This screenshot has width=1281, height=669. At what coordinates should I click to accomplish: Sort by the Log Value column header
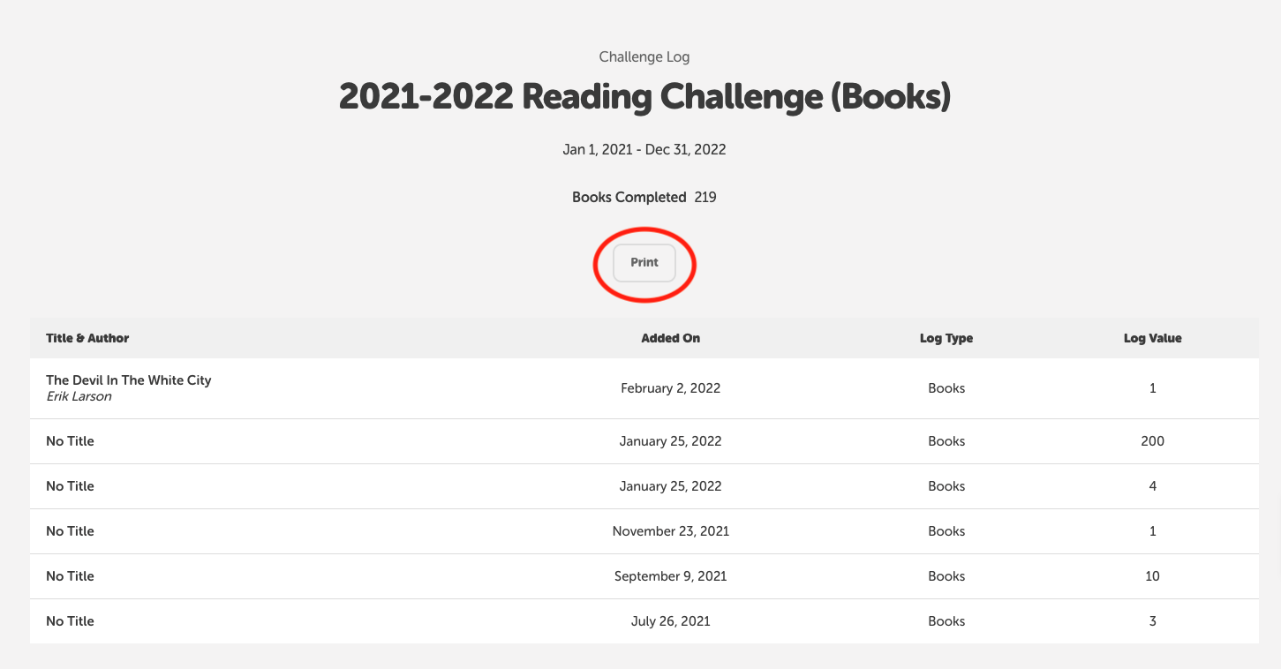pos(1152,338)
